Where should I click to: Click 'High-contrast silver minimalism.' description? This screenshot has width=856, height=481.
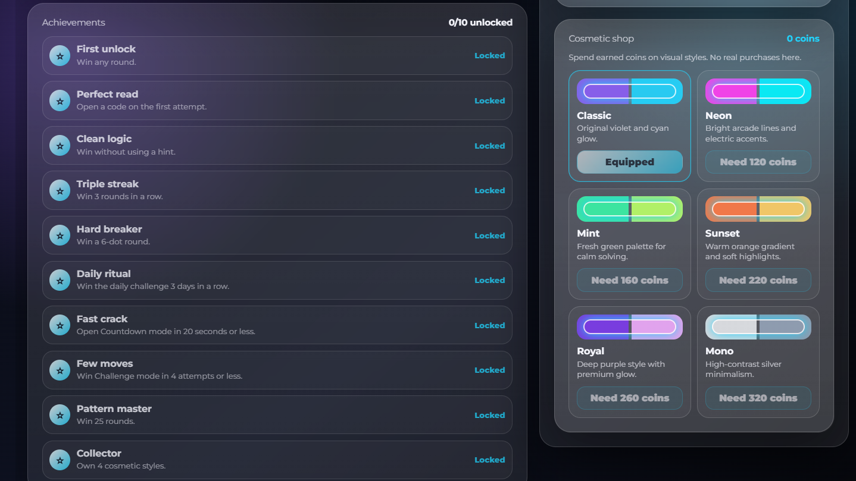point(743,369)
